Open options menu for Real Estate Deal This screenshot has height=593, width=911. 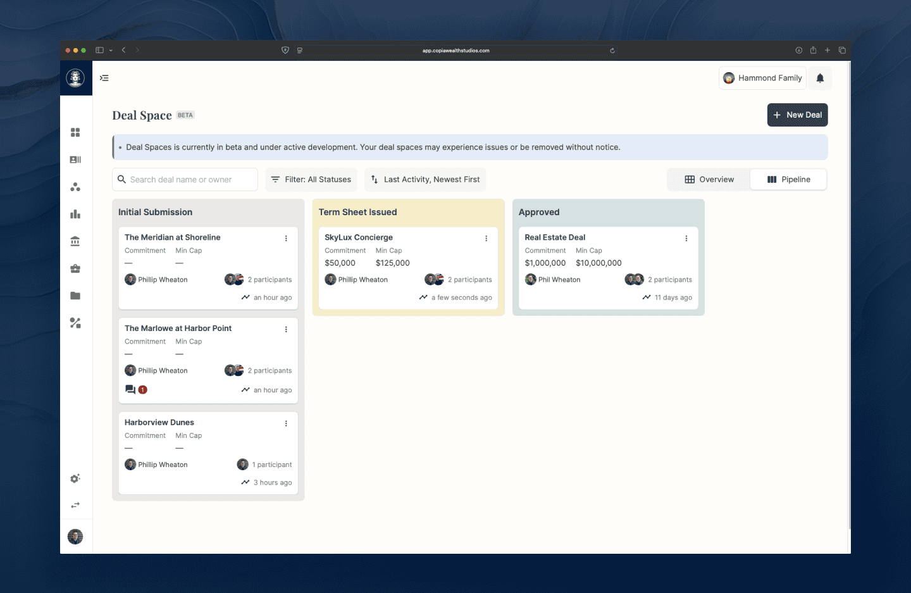(x=686, y=239)
